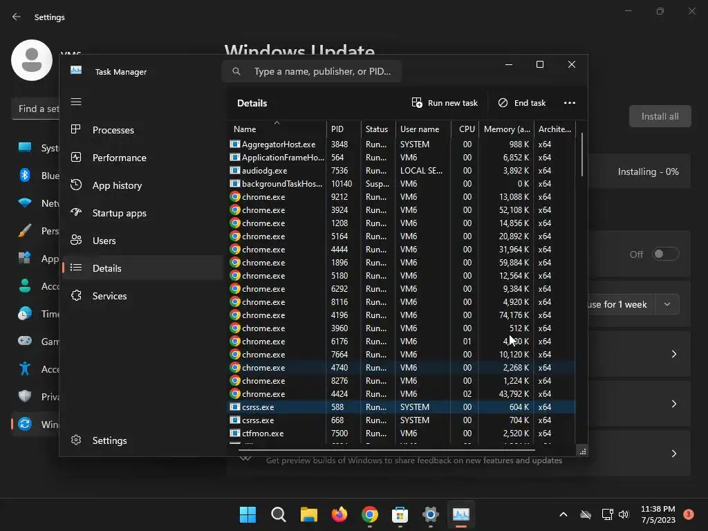
Task: Open the Processes page in Task Manager
Action: [x=142, y=130]
